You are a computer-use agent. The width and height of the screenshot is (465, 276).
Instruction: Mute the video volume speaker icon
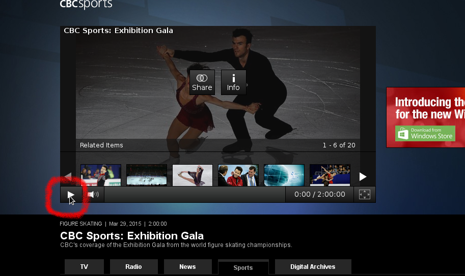tap(93, 194)
